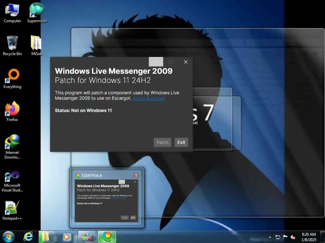Show hidden system tray icons
This screenshot has width=325, height=243.
click(x=270, y=237)
